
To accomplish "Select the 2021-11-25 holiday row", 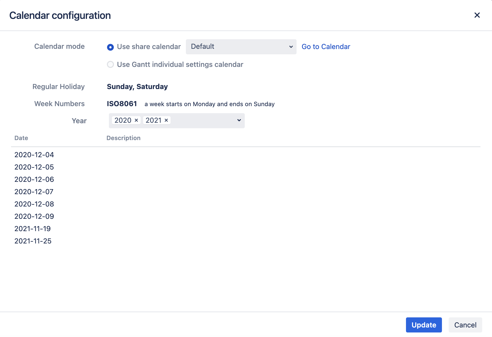I will tap(33, 241).
